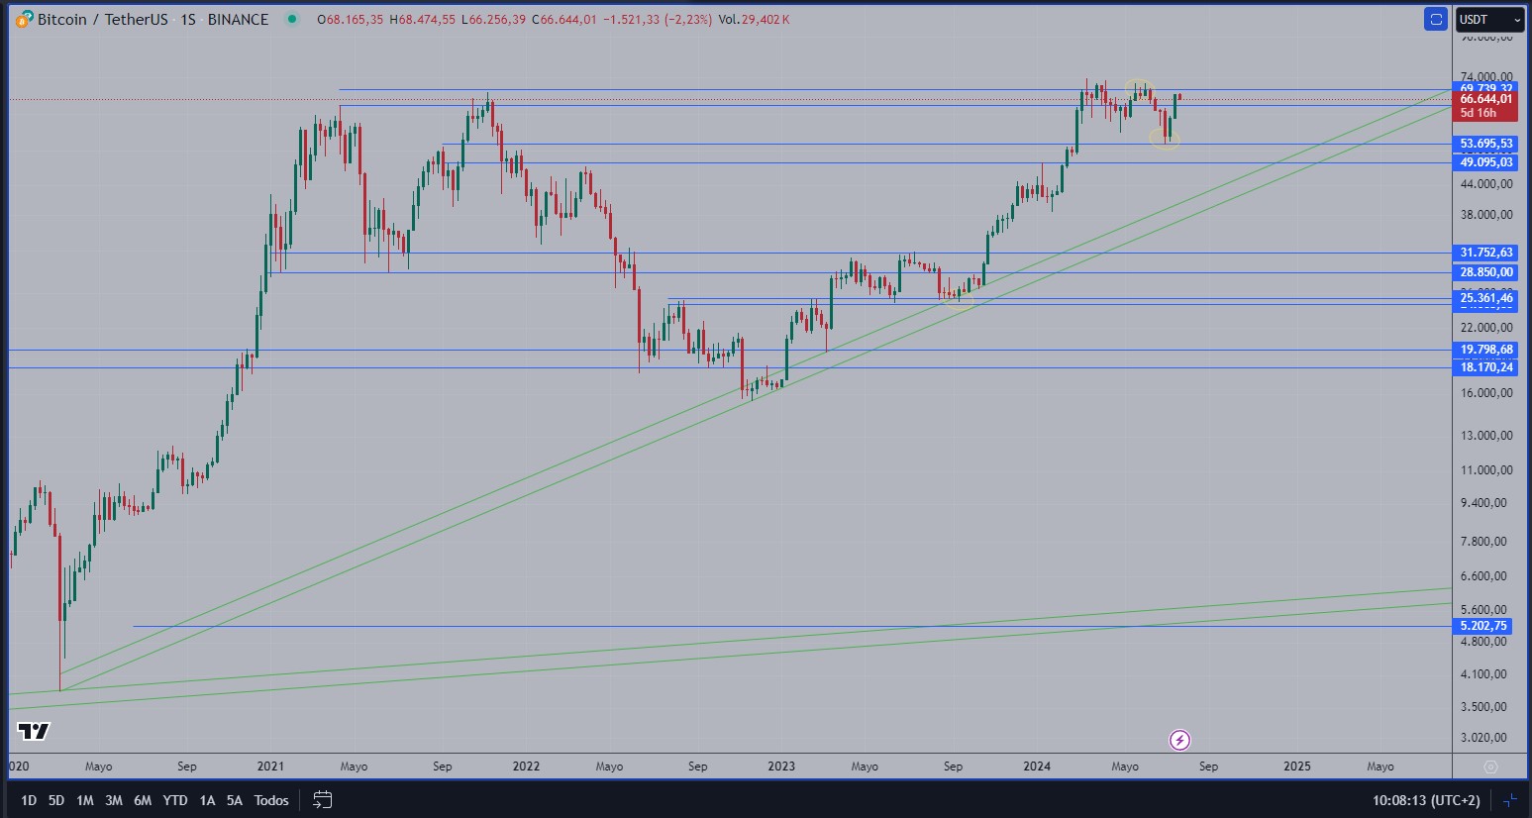Click the 53.695,53 horizontal line price label
This screenshot has width=1532, height=818.
coord(1486,144)
